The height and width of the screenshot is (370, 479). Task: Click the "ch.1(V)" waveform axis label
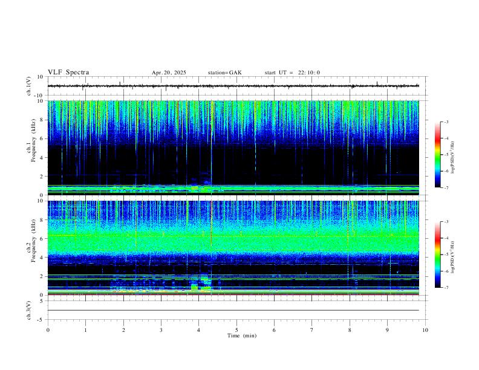[29, 86]
